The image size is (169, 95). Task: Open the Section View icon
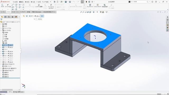click(88, 12)
